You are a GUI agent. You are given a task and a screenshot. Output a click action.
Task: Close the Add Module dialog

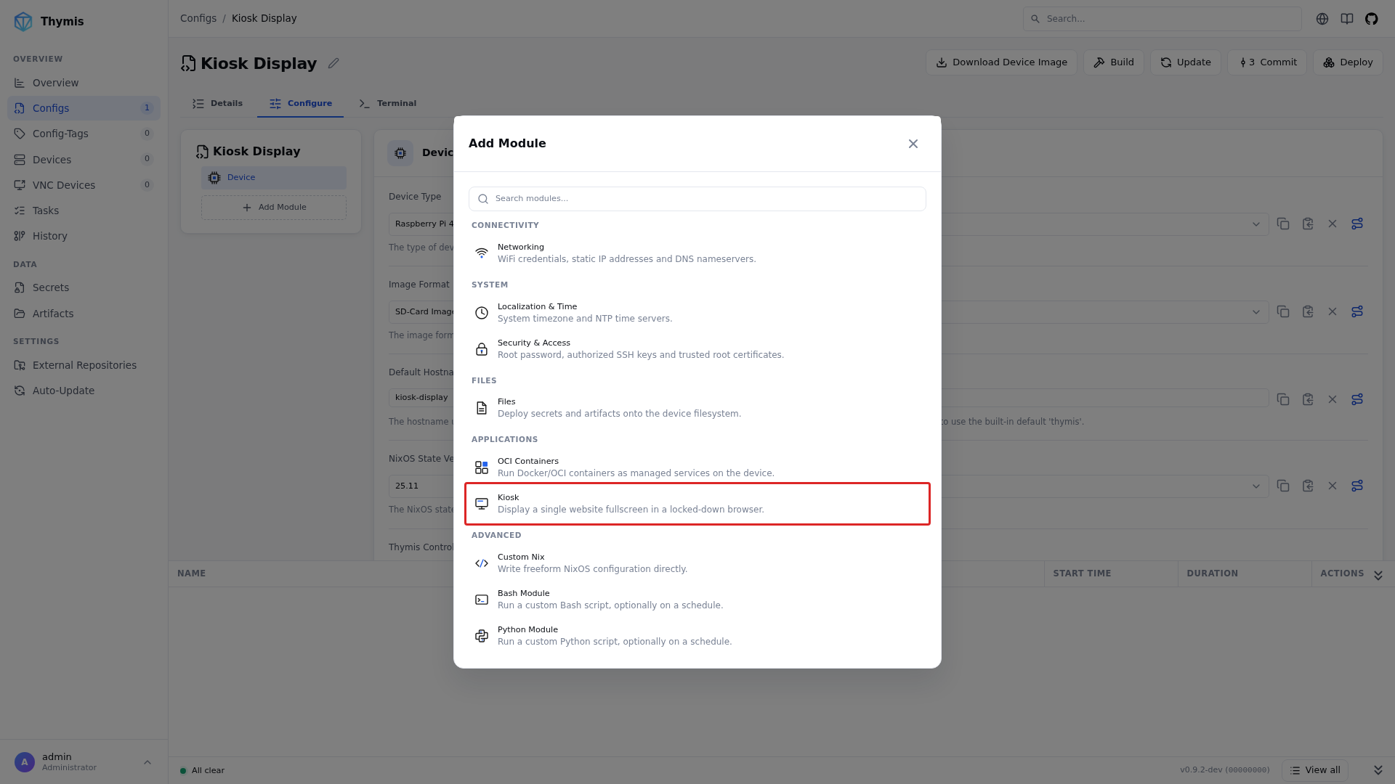pyautogui.click(x=913, y=144)
